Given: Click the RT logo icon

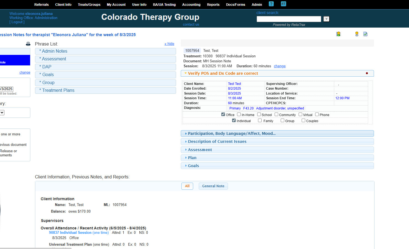Looking at the screenshot, I should [283, 4].
